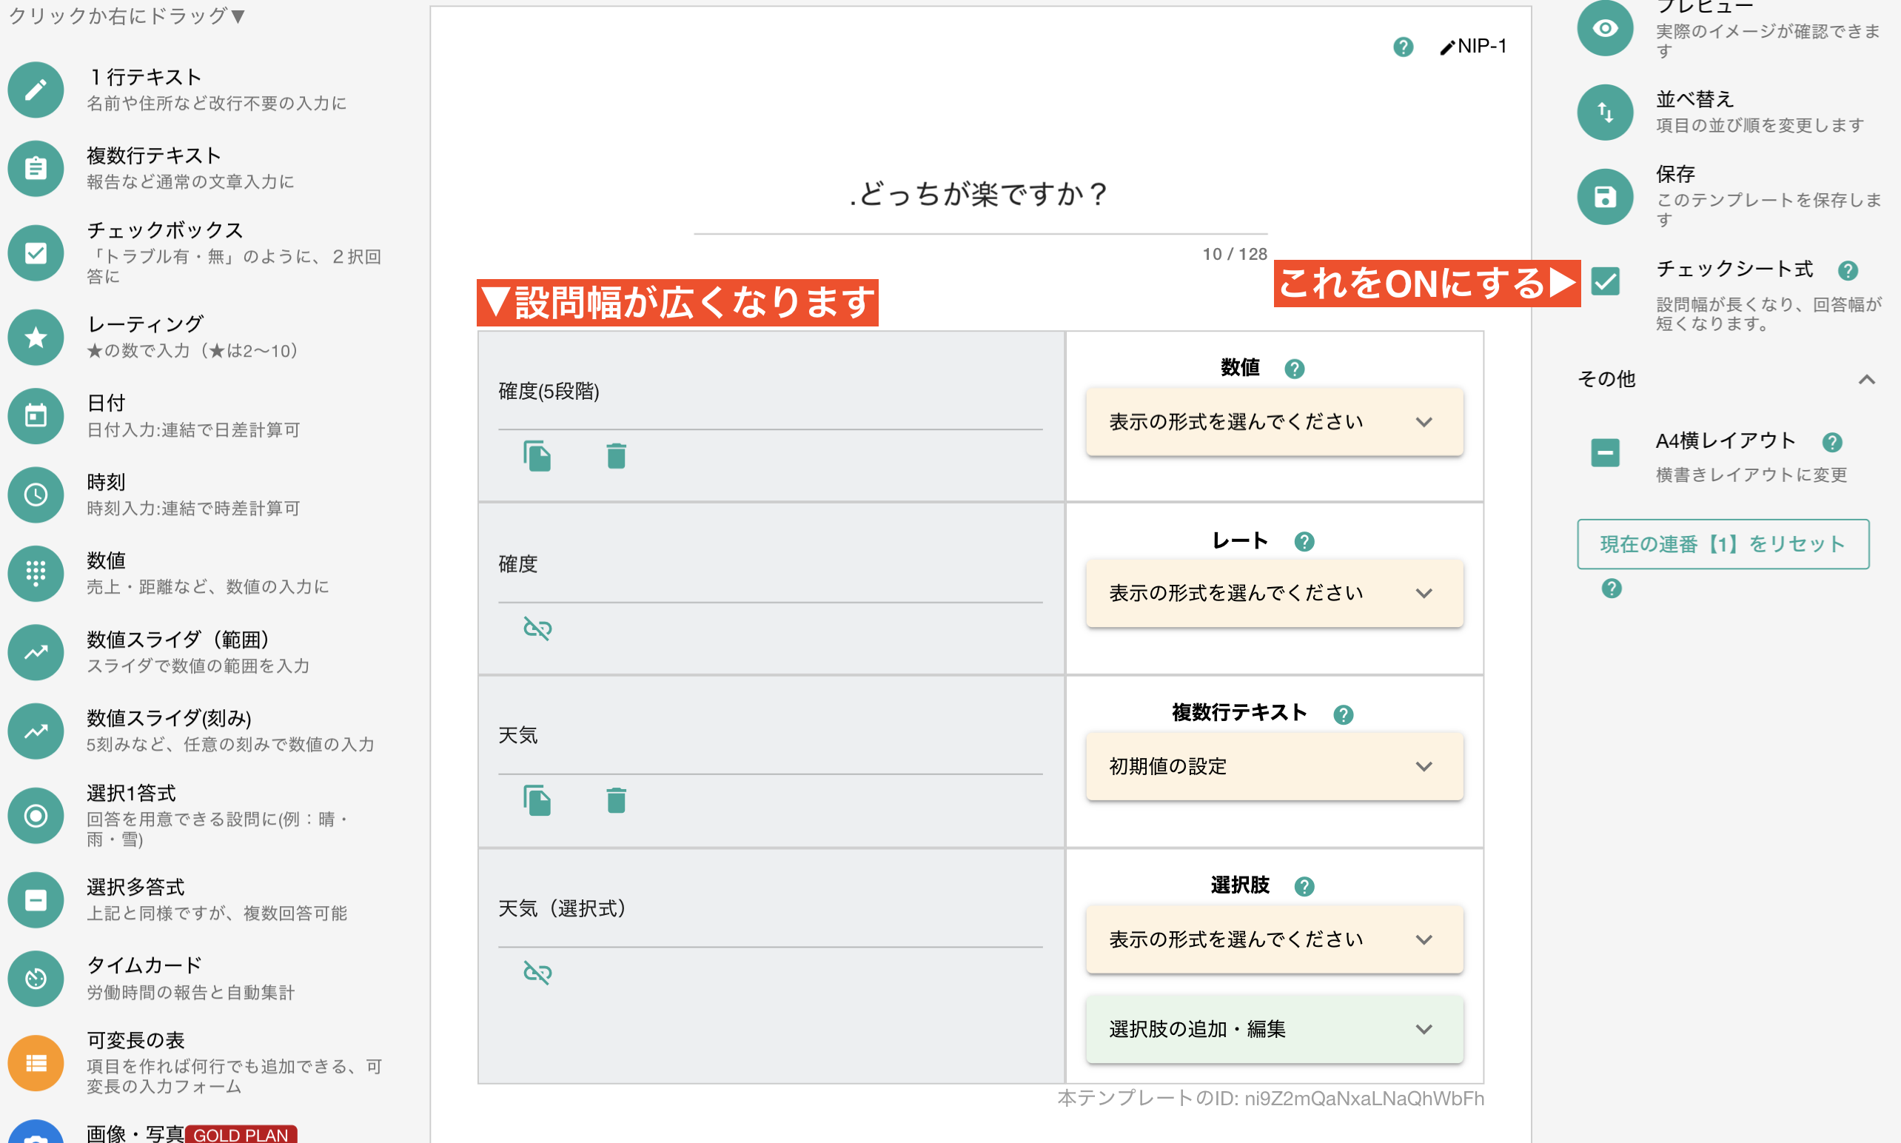Edit the 天気（選択式）question text
The height and width of the screenshot is (1143, 1901).
[770, 909]
